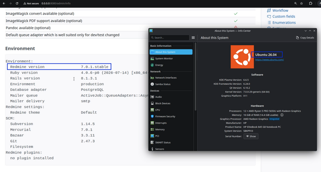Click the 'no plugin installed' text

click(x=32, y=158)
